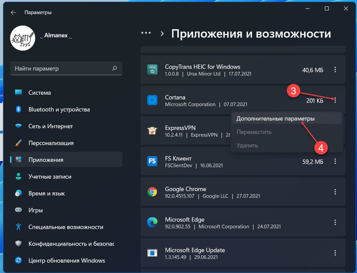Open Время и язык section
Image resolution: width=357 pixels, height=273 pixels.
coord(66,193)
